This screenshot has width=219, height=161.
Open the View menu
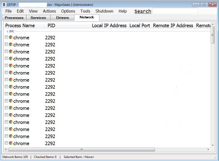[x=33, y=11]
